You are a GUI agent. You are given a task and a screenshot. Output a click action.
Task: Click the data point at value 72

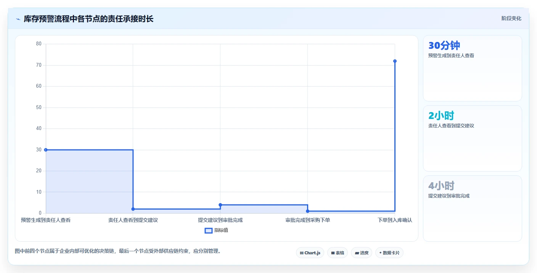[x=395, y=61]
